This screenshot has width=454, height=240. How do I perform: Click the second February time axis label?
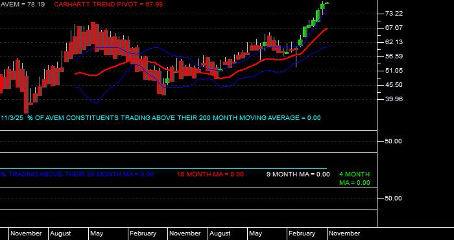302,234
